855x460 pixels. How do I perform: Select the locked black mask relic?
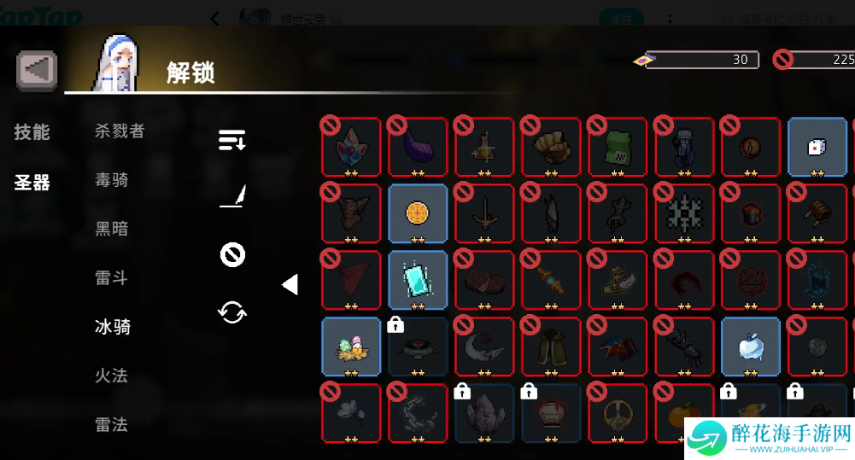pyautogui.click(x=418, y=346)
